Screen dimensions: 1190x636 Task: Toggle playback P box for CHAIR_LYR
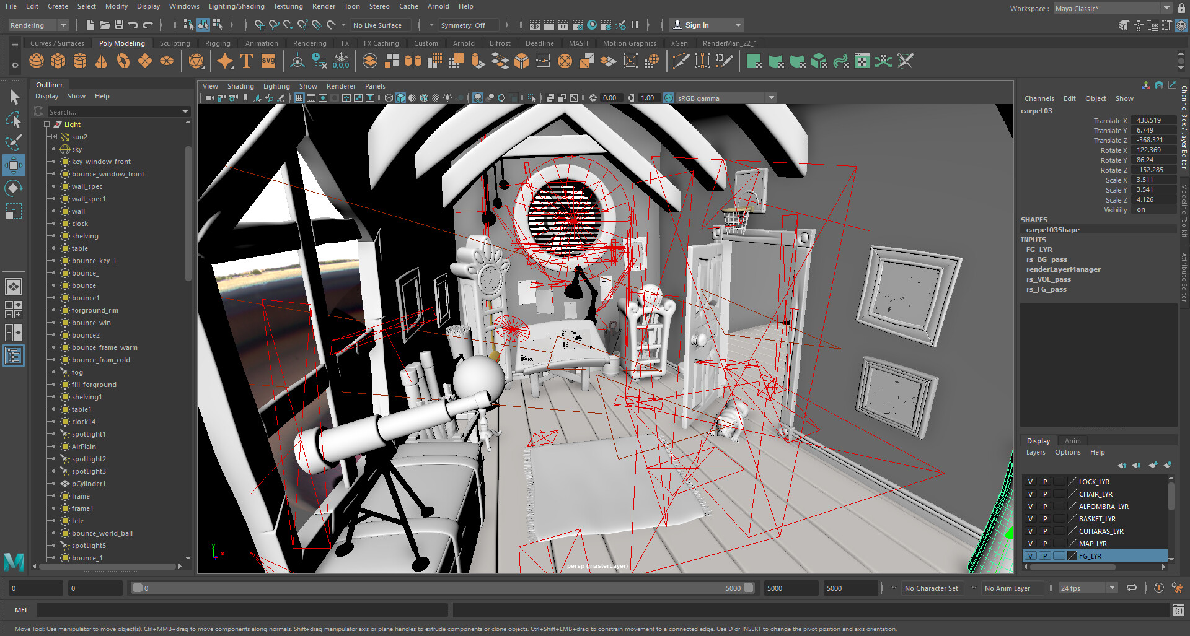point(1045,494)
